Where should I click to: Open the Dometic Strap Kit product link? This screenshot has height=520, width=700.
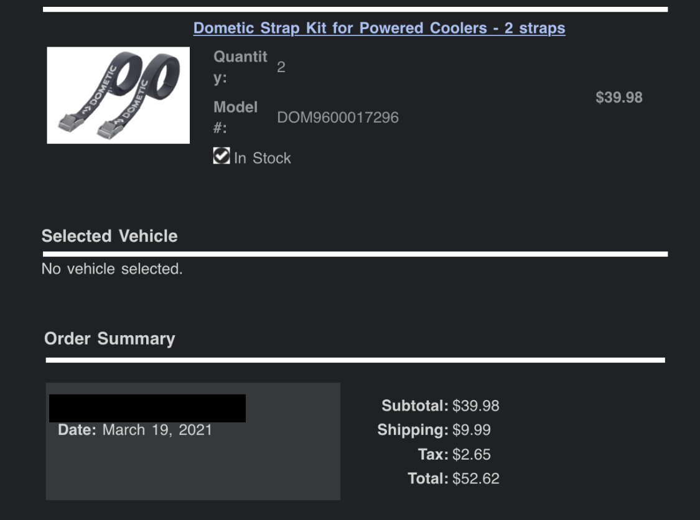coord(379,27)
